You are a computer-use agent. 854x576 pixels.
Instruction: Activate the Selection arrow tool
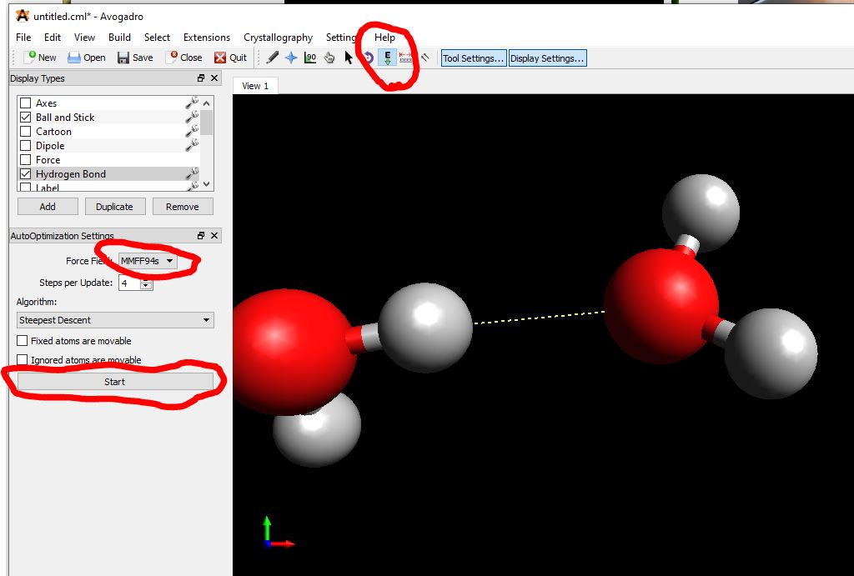click(349, 58)
